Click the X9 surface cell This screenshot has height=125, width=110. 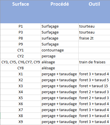21,122
